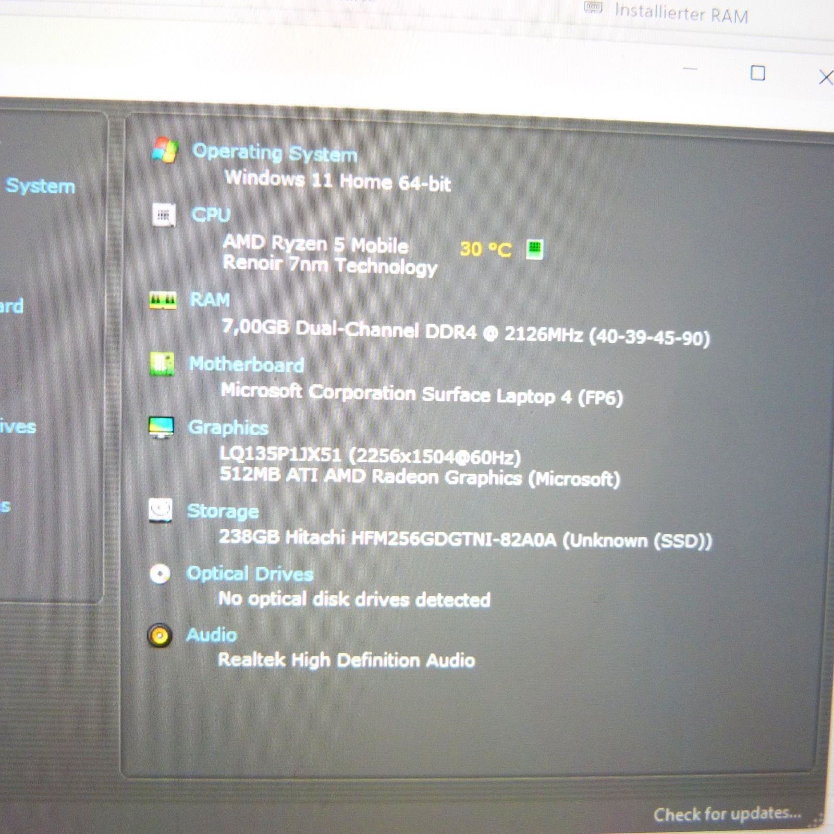Close the Speccy window
The height and width of the screenshot is (834, 834).
coord(826,77)
